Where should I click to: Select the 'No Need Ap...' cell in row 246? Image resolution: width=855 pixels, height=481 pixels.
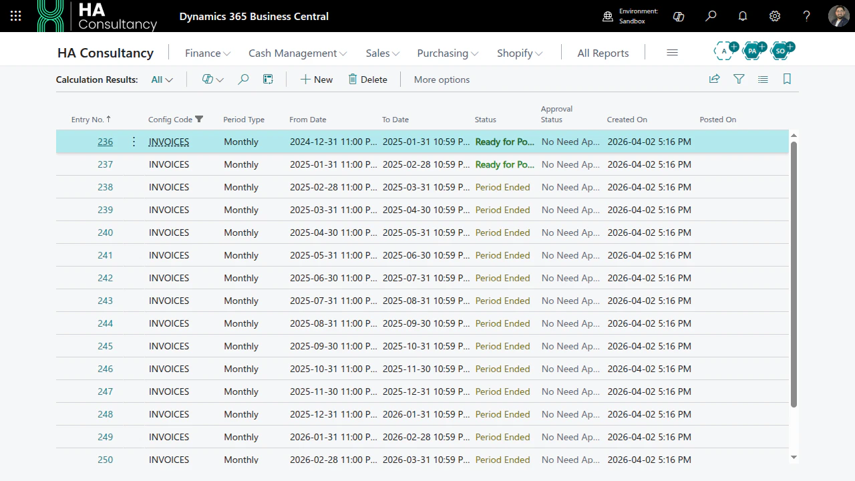pos(570,369)
